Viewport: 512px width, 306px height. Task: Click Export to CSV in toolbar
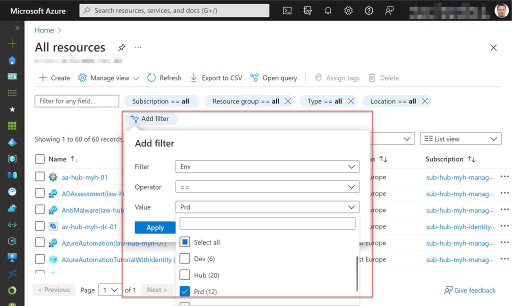click(x=216, y=78)
